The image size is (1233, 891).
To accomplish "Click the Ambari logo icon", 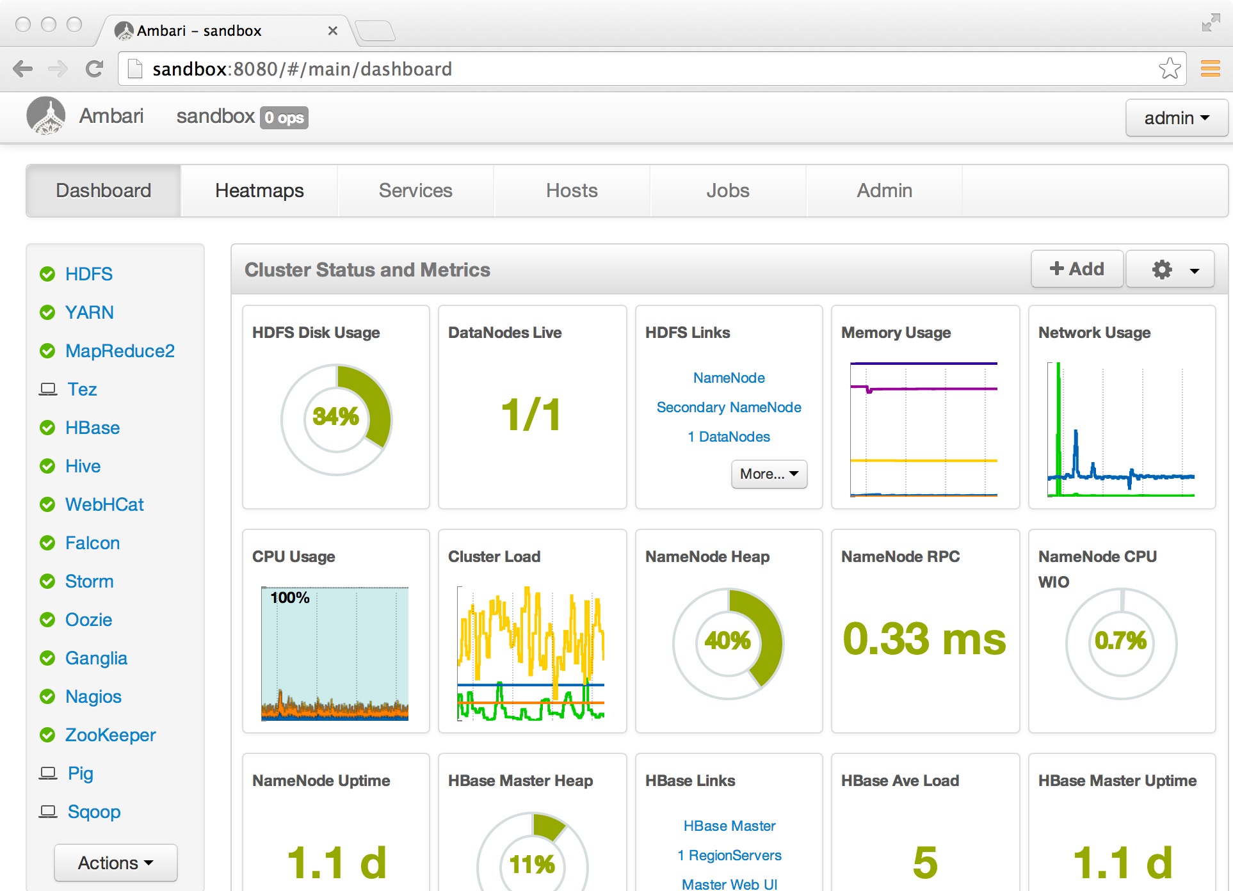I will (45, 116).
